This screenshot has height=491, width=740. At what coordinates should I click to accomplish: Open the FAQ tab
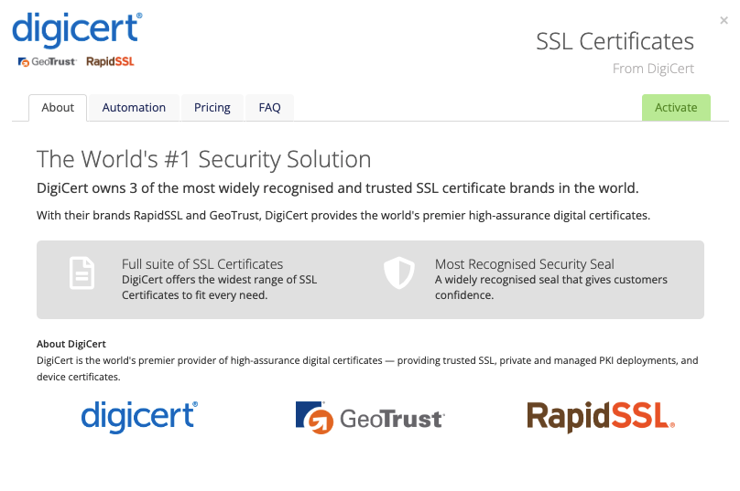pos(269,108)
